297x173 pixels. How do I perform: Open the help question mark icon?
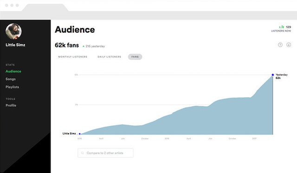(x=280, y=45)
